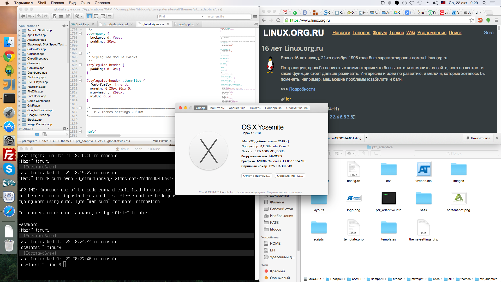Click Komodo's redo arrow icon
Image resolution: width=501 pixels, height=282 pixels.
coord(46,16)
